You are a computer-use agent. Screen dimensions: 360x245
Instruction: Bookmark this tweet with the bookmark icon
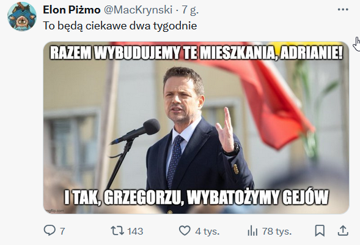pos(320,230)
